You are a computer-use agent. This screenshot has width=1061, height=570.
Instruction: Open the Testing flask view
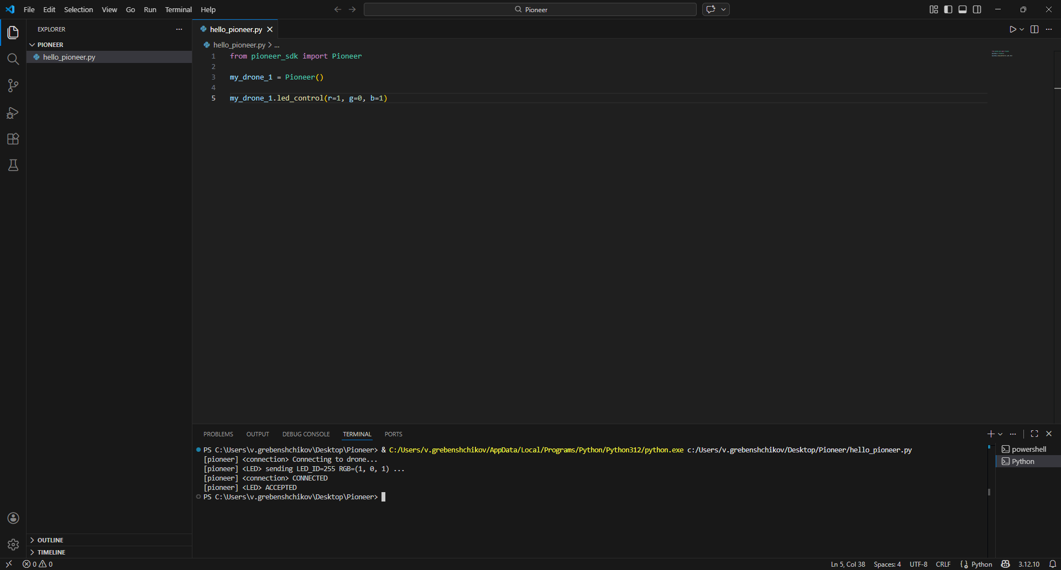pyautogui.click(x=13, y=165)
